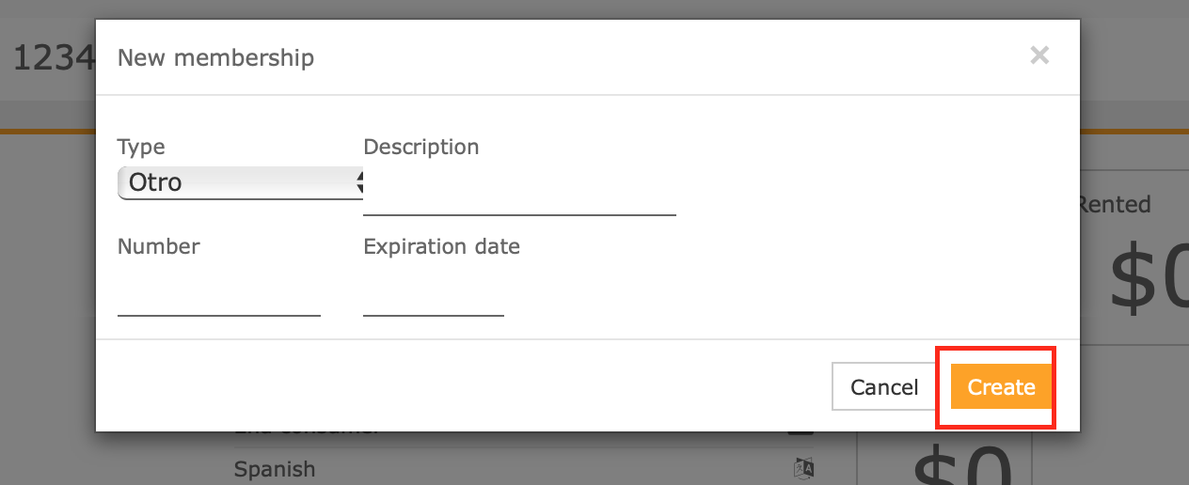Open the Type dropdown showing Otro
Viewport: 1189px width, 485px height.
click(240, 182)
